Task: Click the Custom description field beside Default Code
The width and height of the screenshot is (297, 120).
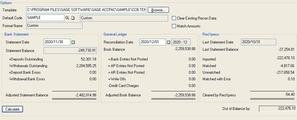Action: [124, 18]
